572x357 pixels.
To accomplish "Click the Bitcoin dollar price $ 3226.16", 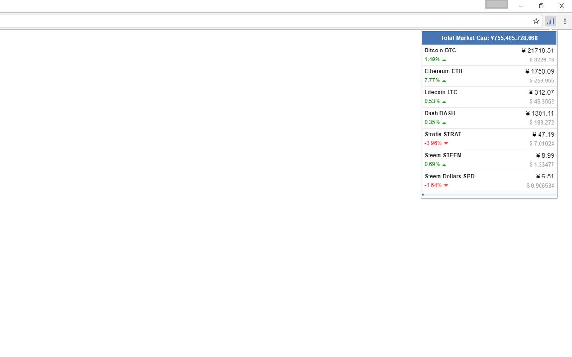I will [541, 60].
